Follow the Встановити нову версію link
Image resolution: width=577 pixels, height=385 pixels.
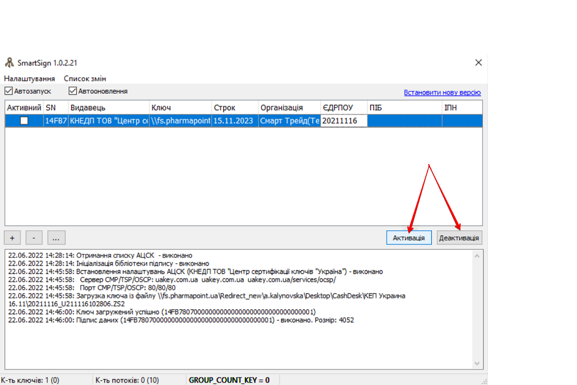pos(442,93)
